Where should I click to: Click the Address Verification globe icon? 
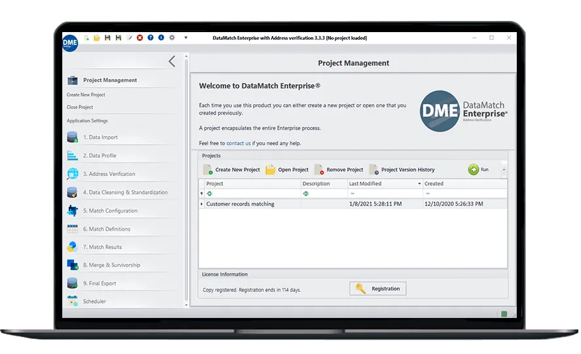pos(73,173)
